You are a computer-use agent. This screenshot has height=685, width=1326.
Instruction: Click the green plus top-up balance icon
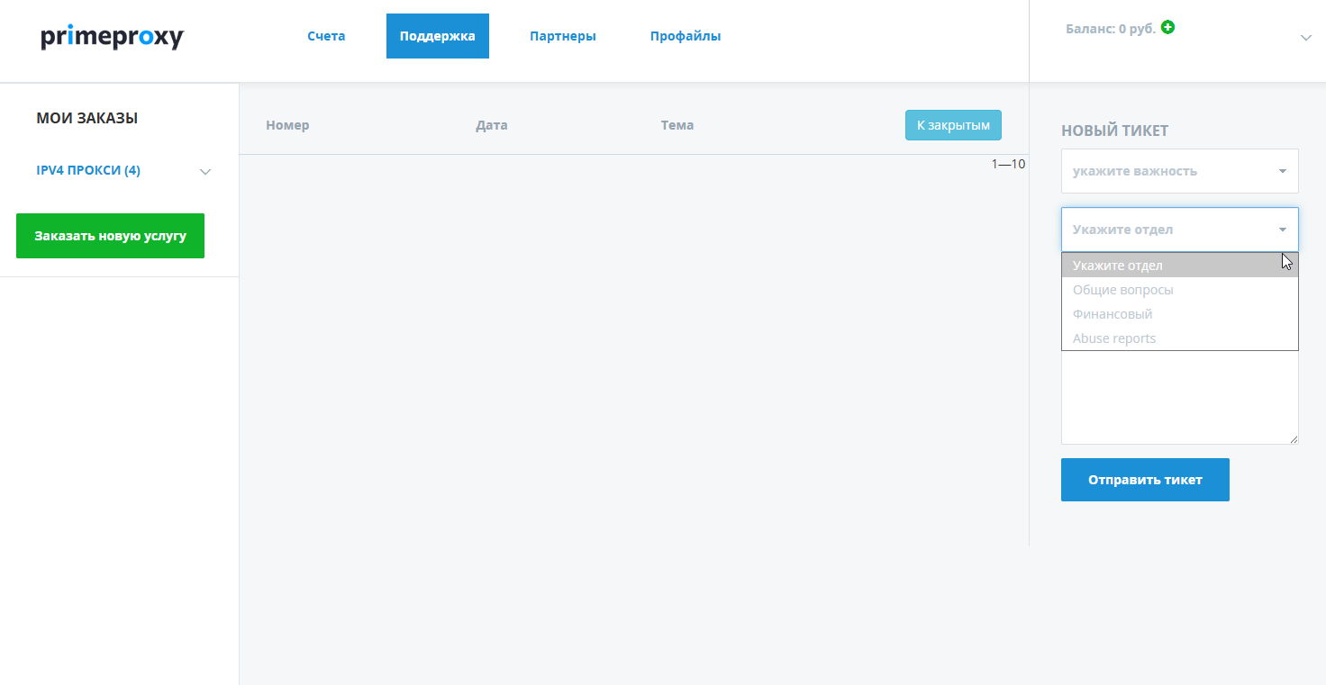tap(1167, 28)
